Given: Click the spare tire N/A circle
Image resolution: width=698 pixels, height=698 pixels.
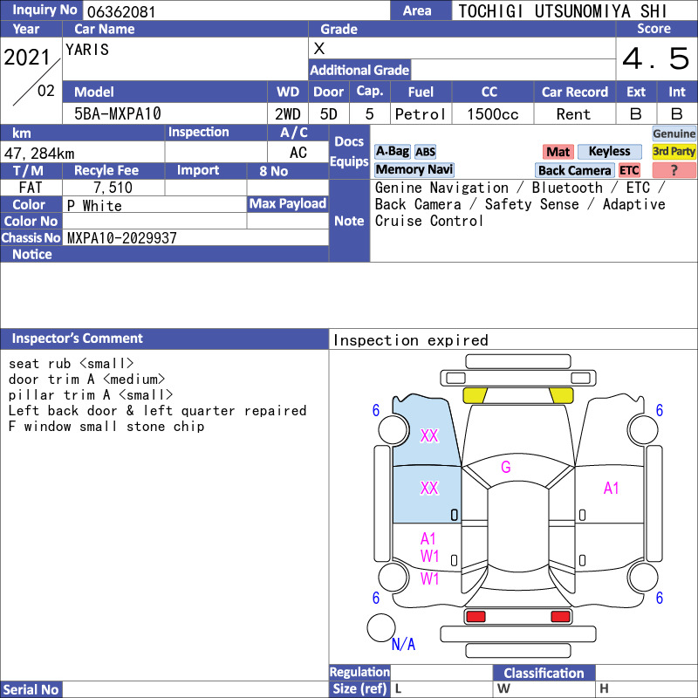Looking at the screenshot, I should click(381, 627).
